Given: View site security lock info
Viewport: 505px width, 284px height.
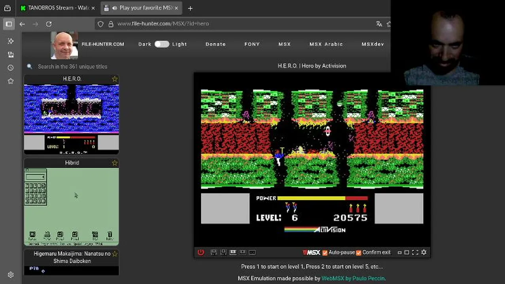Looking at the screenshot, I should (x=111, y=24).
